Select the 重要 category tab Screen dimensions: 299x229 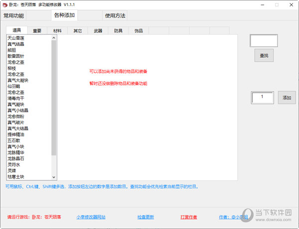[x=37, y=31]
